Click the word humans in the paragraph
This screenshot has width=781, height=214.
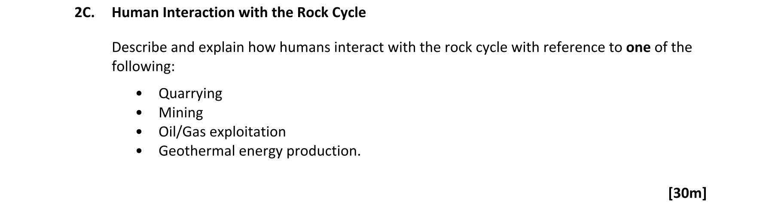point(305,47)
